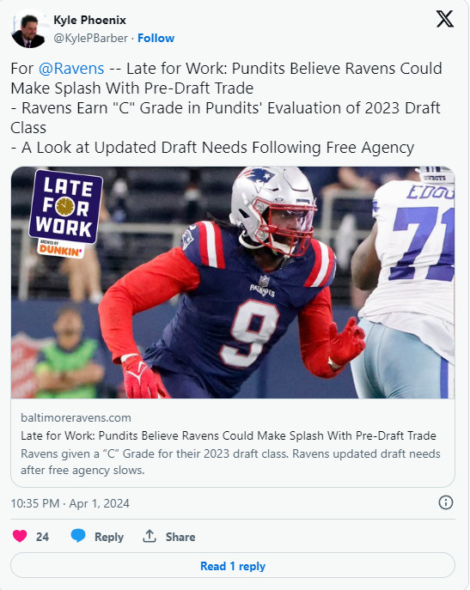
Task: Click the Read 1 reply button
Action: (x=233, y=566)
